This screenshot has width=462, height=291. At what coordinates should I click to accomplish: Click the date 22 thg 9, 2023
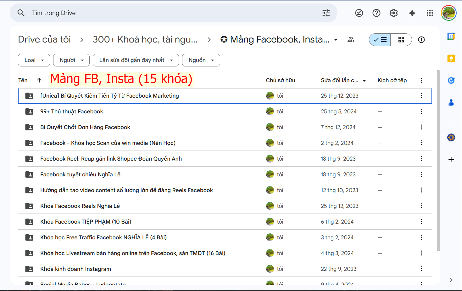339,269
